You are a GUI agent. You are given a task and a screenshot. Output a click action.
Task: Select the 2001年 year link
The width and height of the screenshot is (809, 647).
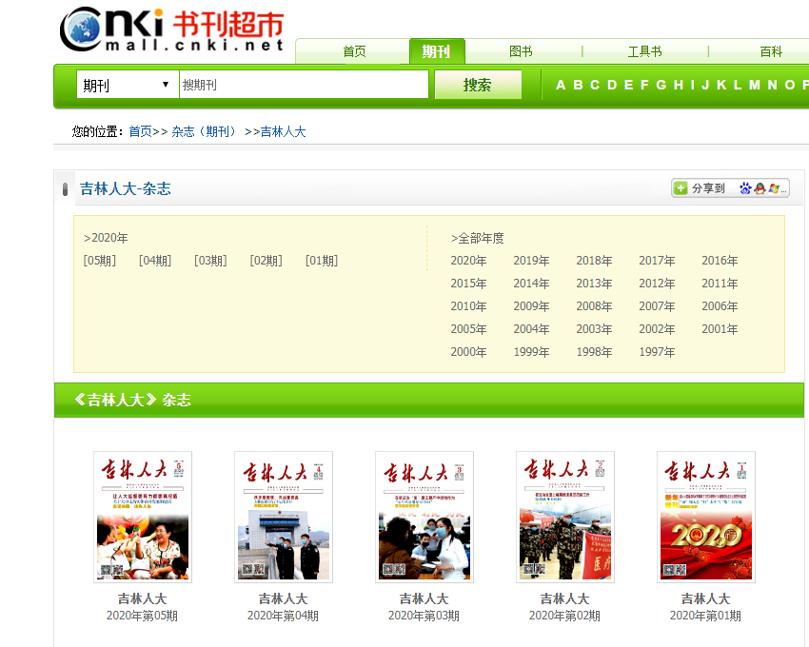click(x=720, y=328)
